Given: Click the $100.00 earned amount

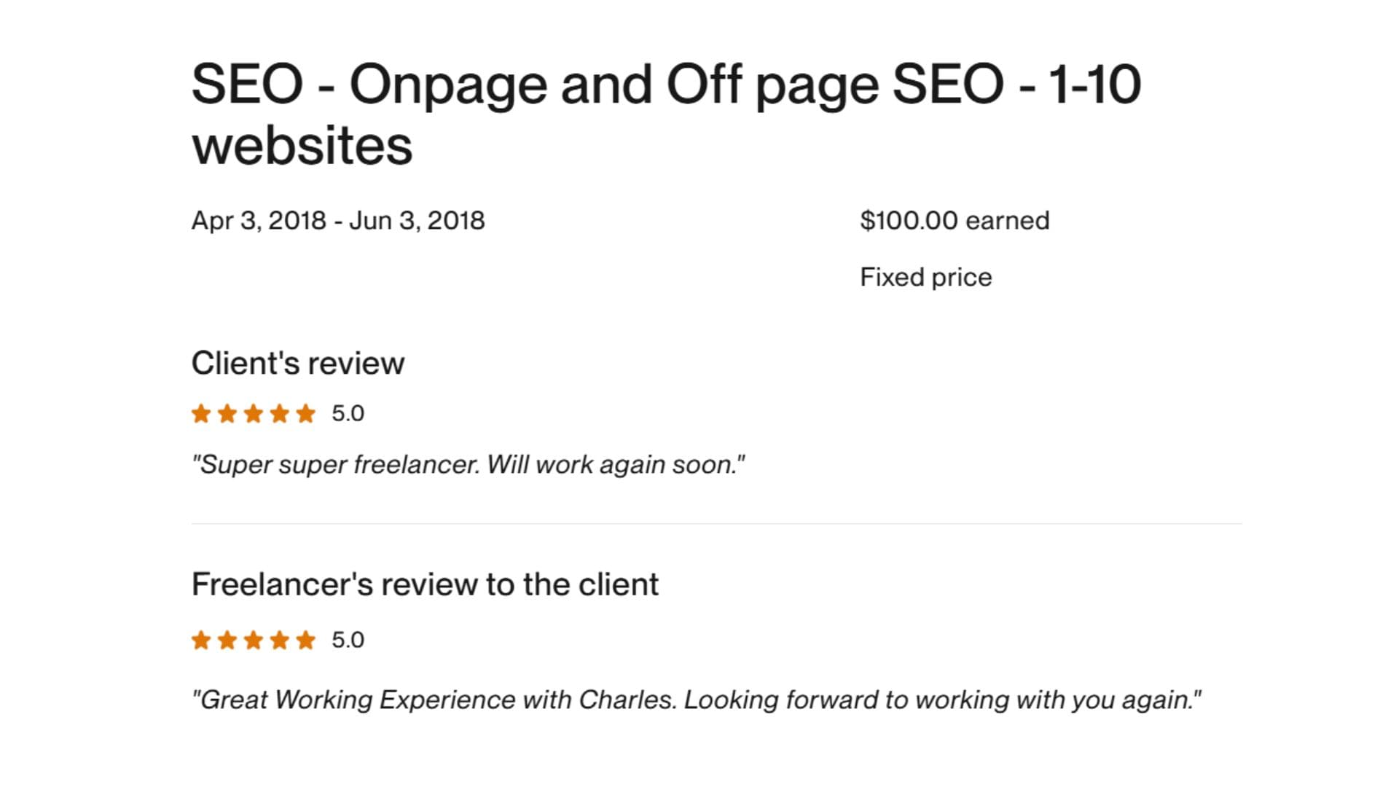Looking at the screenshot, I should (x=955, y=220).
